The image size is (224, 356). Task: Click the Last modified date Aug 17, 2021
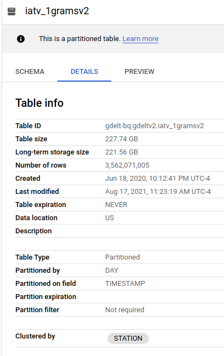point(158,192)
